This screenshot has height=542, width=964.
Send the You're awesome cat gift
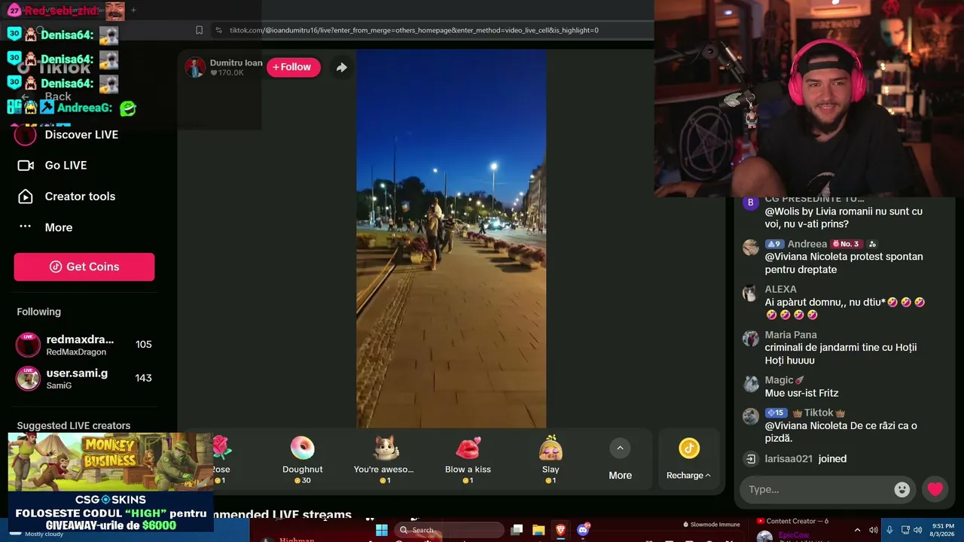point(384,459)
